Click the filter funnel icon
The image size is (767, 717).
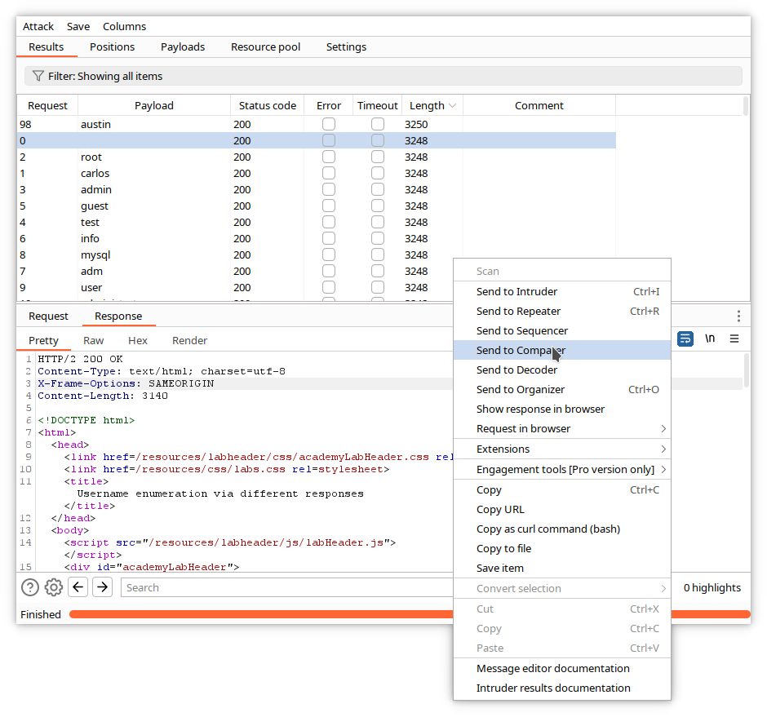click(38, 76)
